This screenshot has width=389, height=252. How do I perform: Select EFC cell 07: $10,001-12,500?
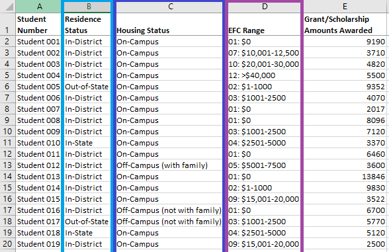click(x=265, y=53)
